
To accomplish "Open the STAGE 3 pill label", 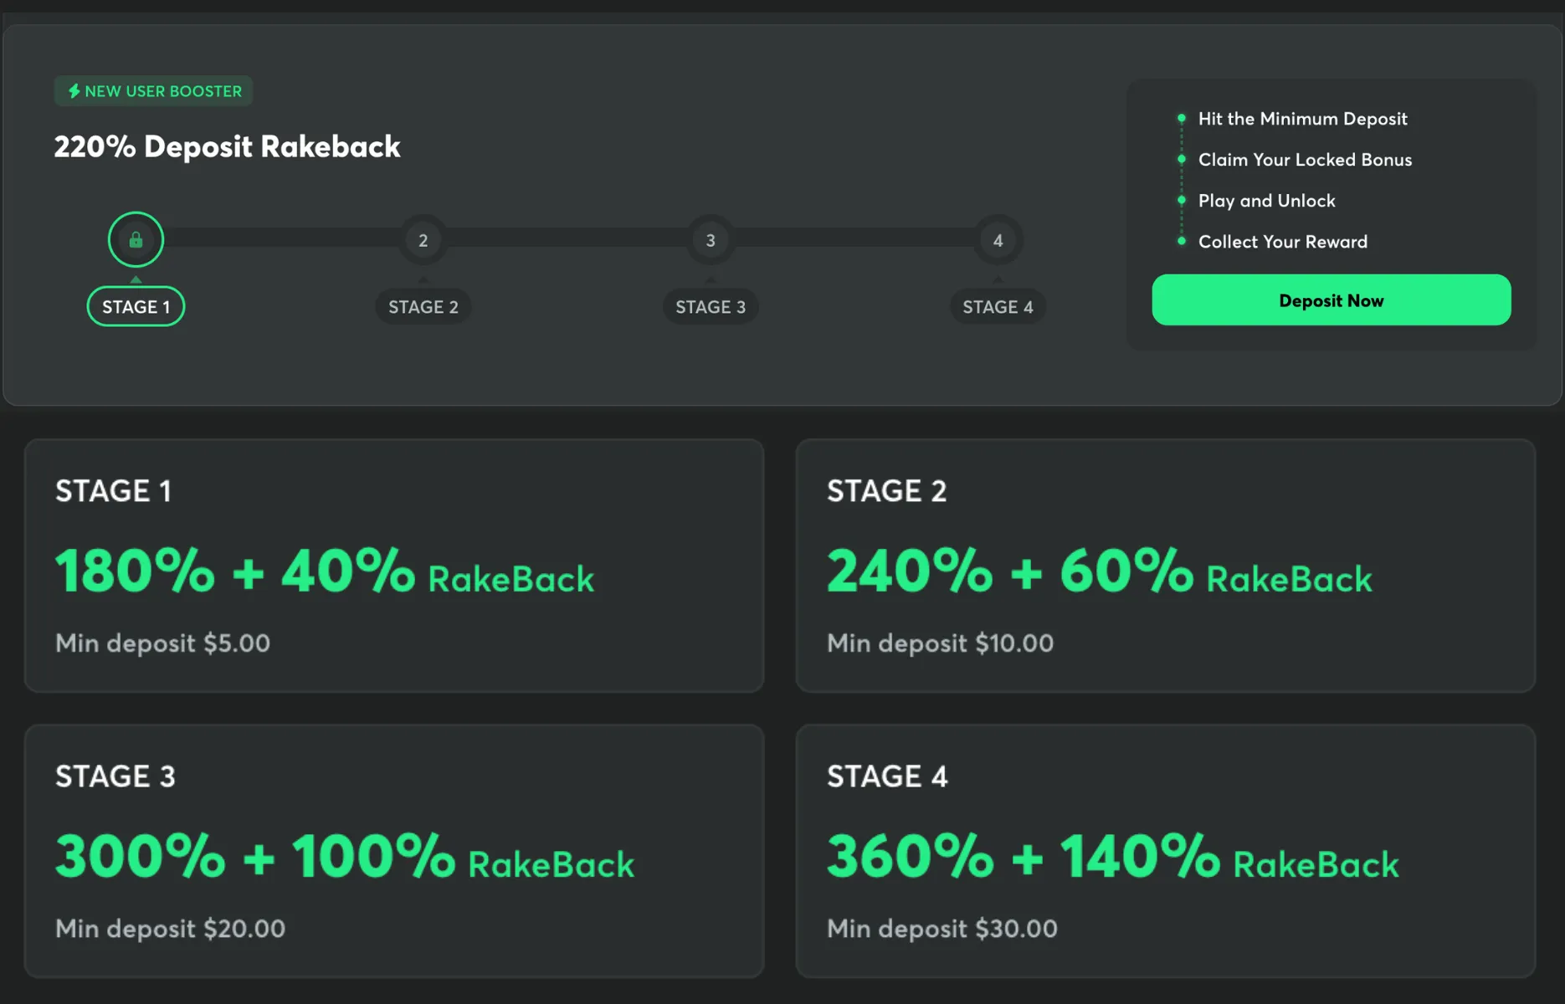I will point(711,307).
